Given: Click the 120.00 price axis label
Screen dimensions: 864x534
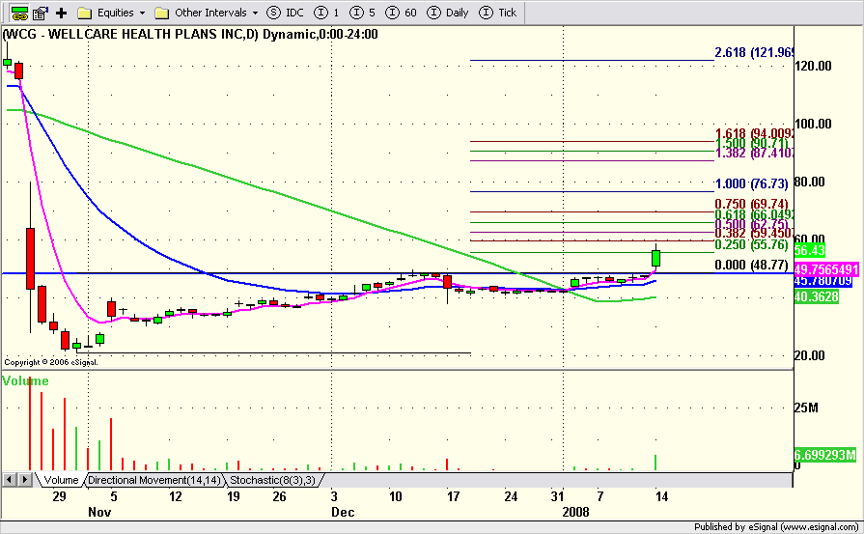Looking at the screenshot, I should point(813,66).
